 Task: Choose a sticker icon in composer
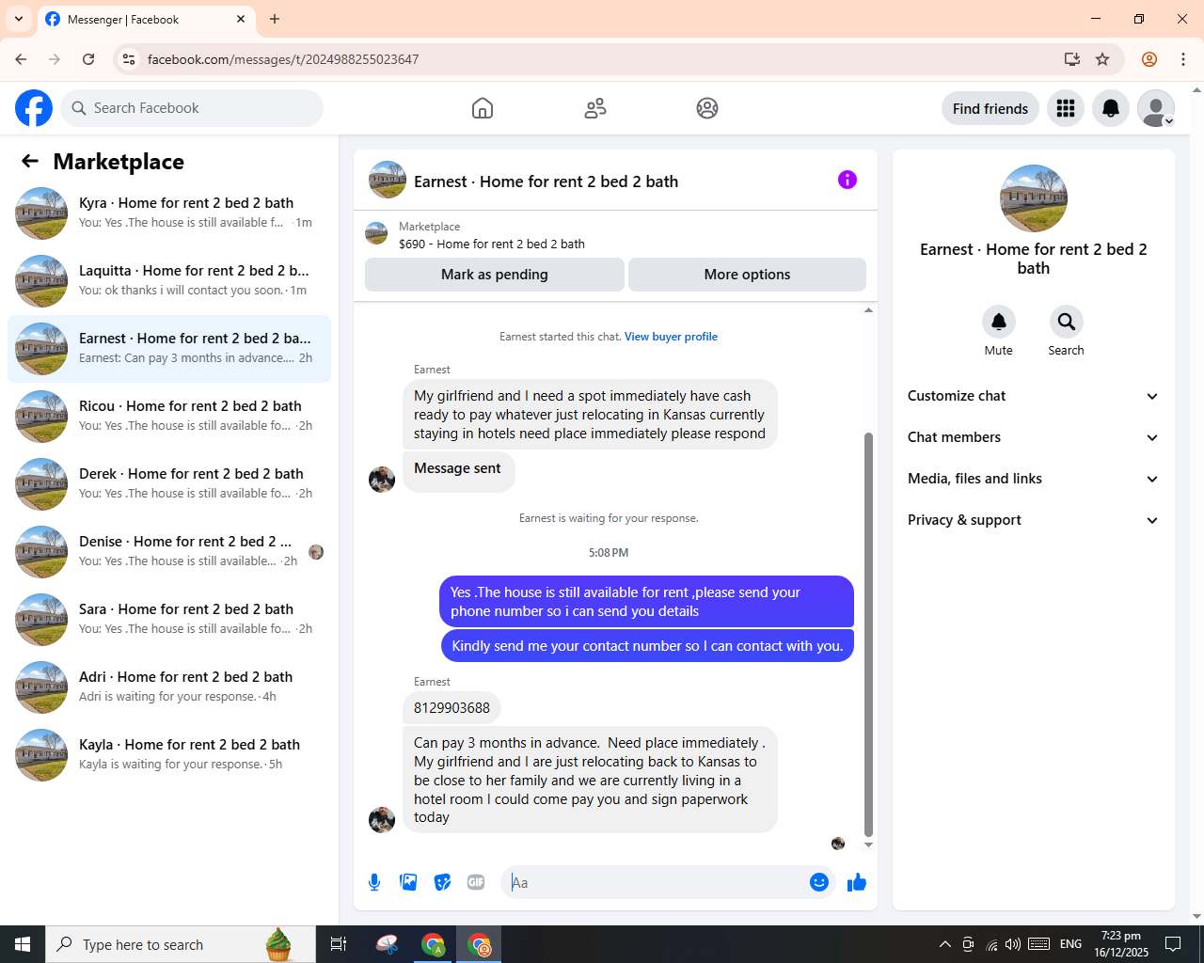(x=442, y=882)
